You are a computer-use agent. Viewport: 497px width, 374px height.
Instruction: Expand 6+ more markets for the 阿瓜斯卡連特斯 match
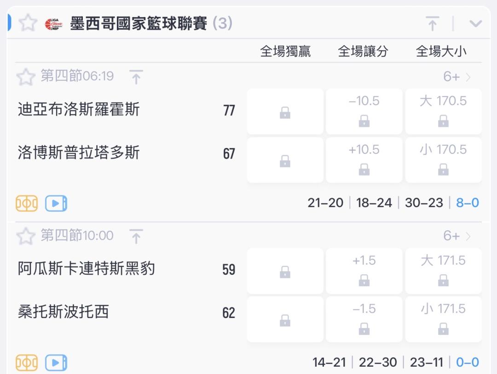click(457, 236)
